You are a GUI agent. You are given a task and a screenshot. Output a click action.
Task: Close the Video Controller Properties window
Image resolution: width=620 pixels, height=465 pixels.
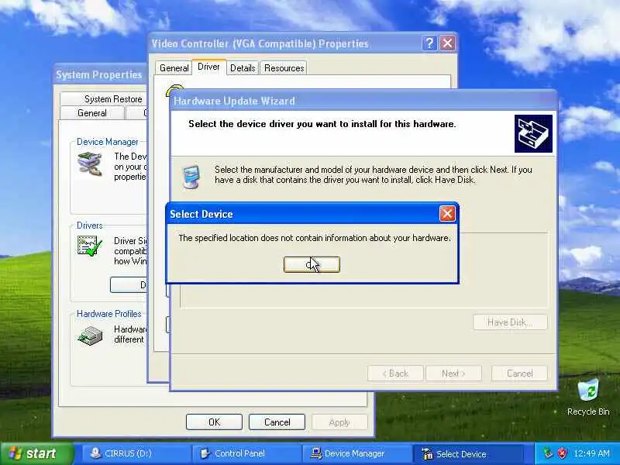coord(448,43)
